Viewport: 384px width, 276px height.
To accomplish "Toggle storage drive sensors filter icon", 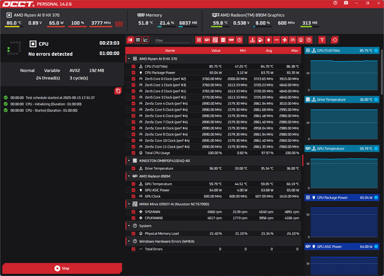I will click(223, 40).
